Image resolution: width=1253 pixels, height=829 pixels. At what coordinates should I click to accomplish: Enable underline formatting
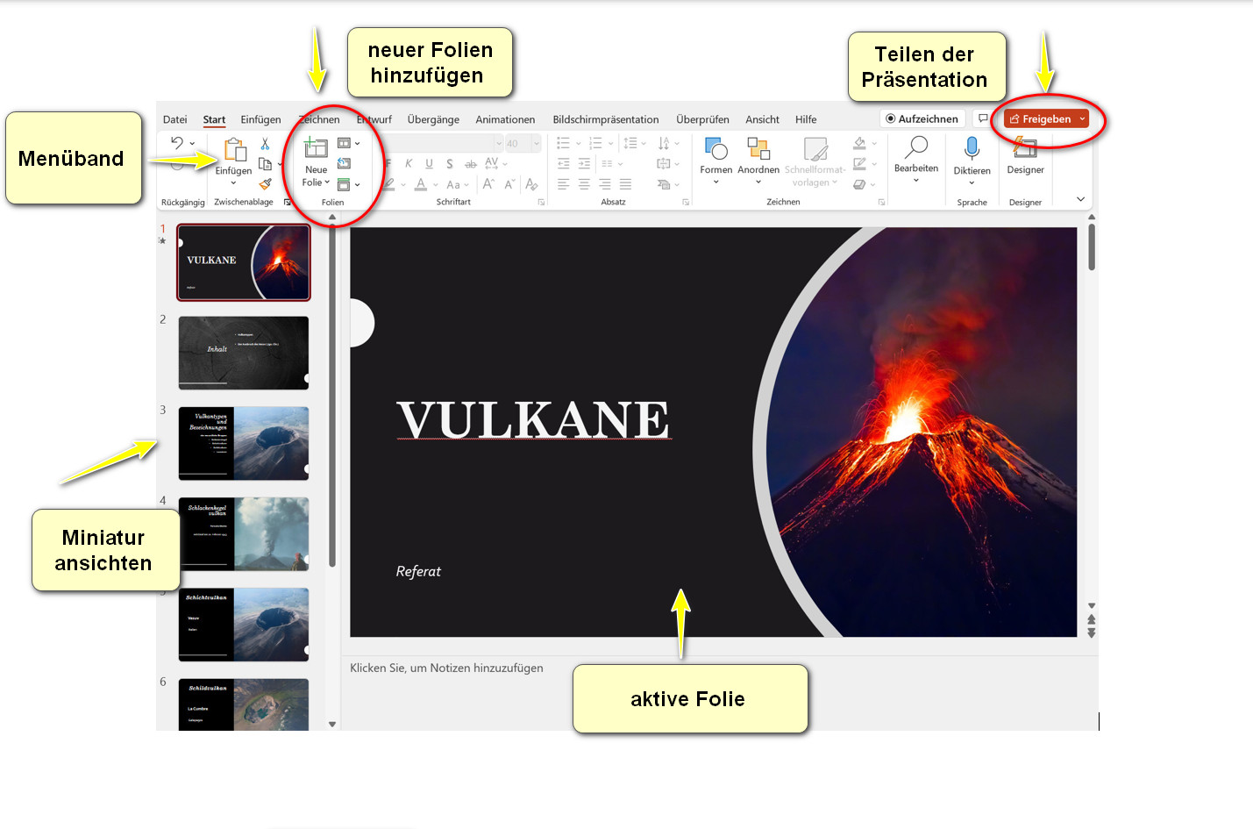point(429,164)
